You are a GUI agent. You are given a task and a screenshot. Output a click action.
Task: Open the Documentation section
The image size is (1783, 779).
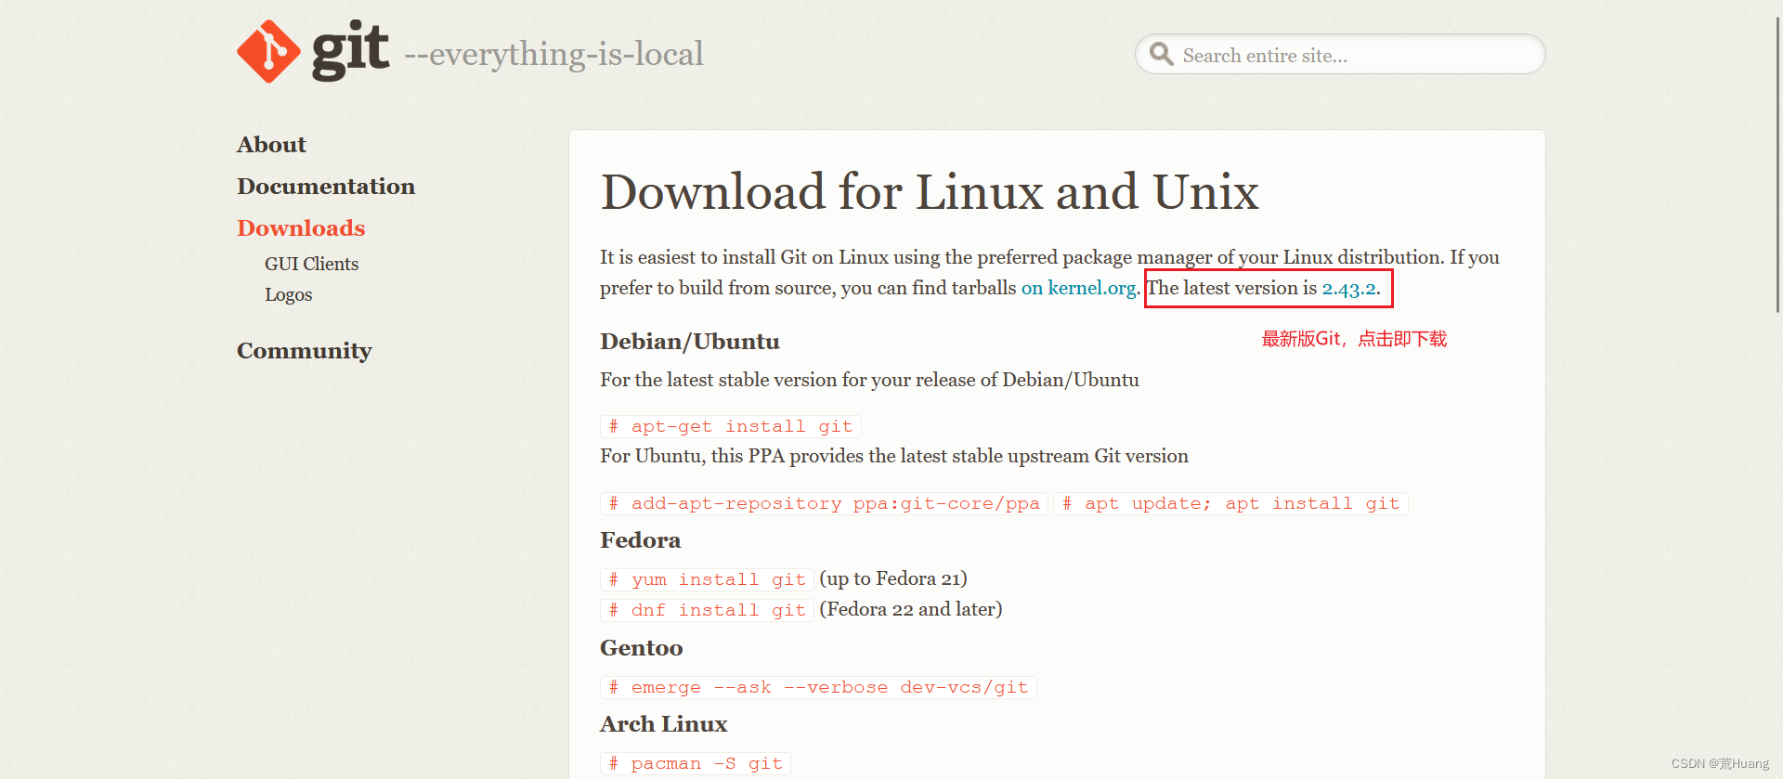click(x=326, y=187)
